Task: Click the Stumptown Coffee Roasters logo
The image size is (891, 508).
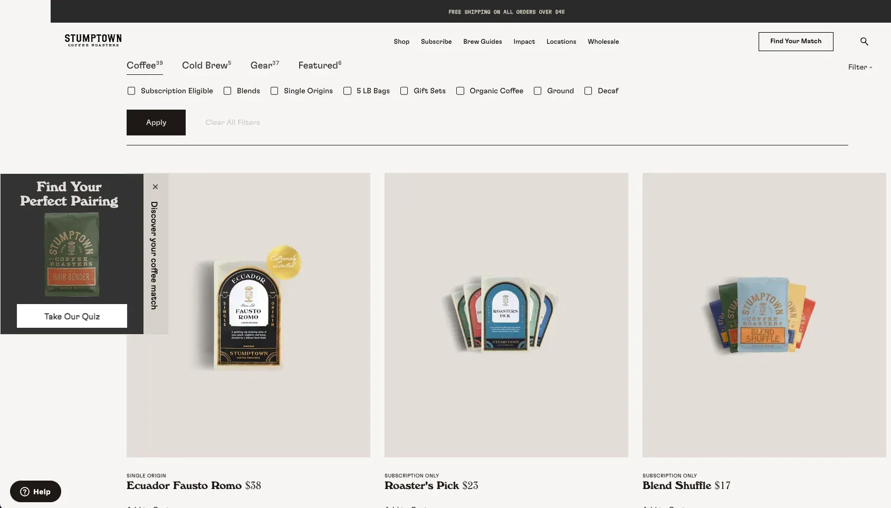Action: pyautogui.click(x=93, y=41)
